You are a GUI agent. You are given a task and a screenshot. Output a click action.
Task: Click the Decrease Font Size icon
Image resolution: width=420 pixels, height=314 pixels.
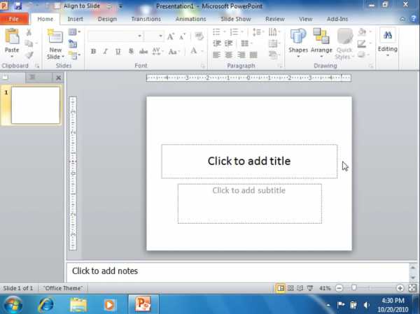point(183,36)
